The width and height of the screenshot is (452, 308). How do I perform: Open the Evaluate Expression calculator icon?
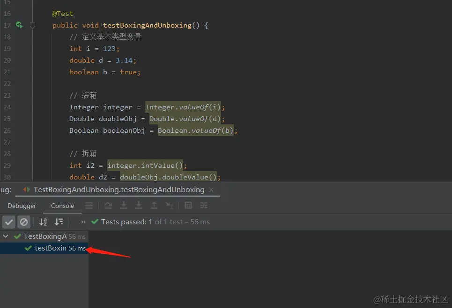coord(188,205)
